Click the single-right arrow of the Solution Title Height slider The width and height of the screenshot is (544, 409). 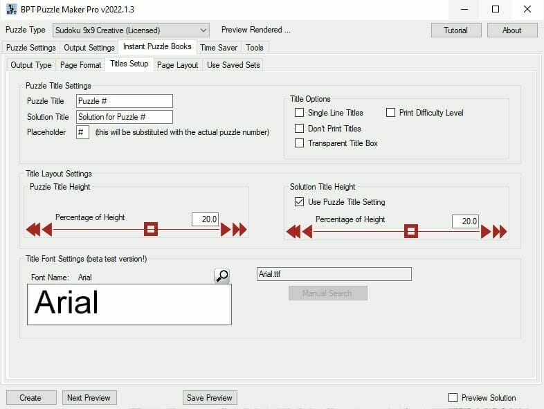(x=486, y=231)
